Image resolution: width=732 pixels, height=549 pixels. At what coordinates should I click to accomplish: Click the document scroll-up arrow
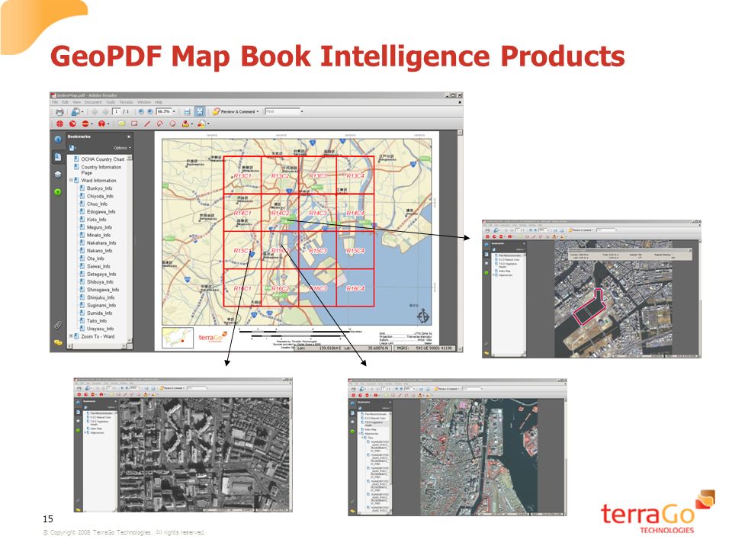point(460,133)
